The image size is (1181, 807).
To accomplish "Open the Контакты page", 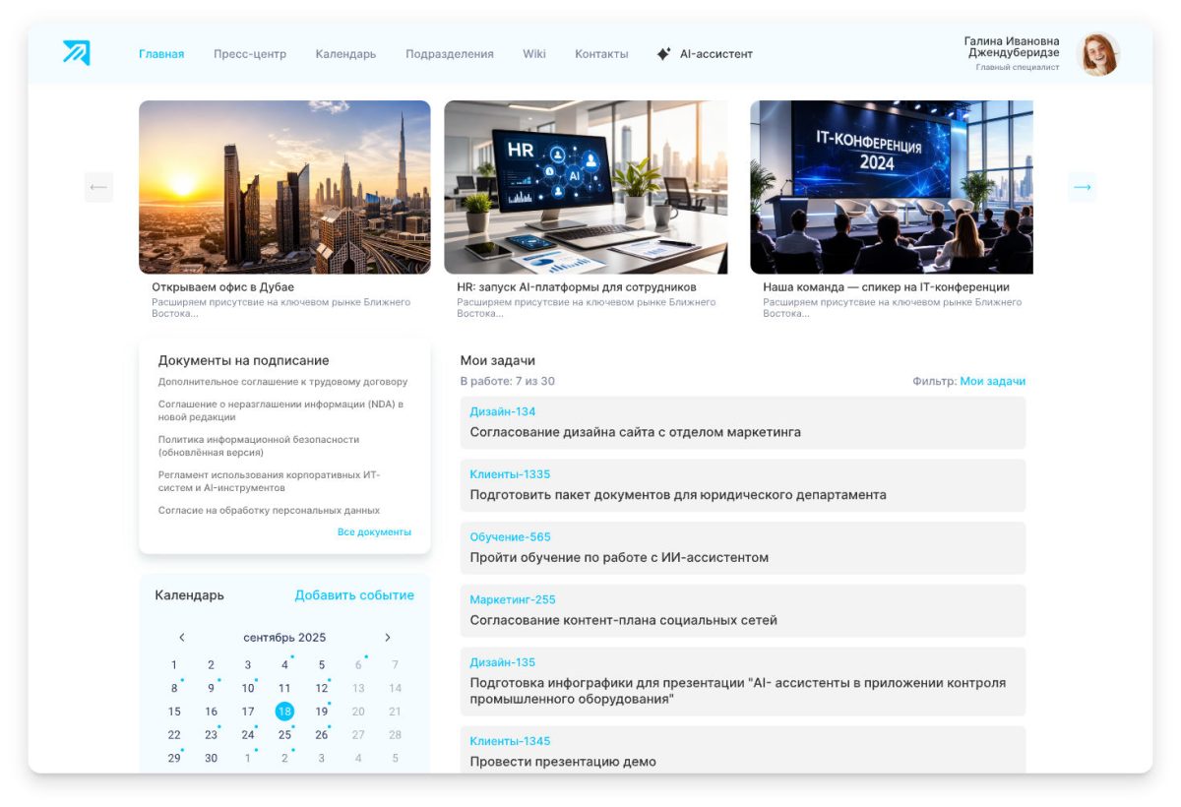I will tap(601, 54).
